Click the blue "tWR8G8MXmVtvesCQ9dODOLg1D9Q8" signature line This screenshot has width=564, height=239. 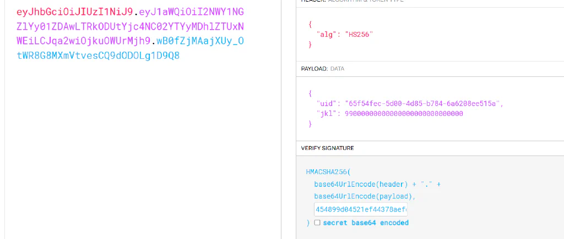click(98, 56)
